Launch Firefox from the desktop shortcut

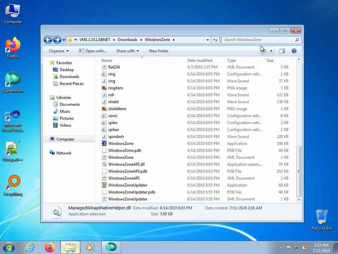point(13,48)
